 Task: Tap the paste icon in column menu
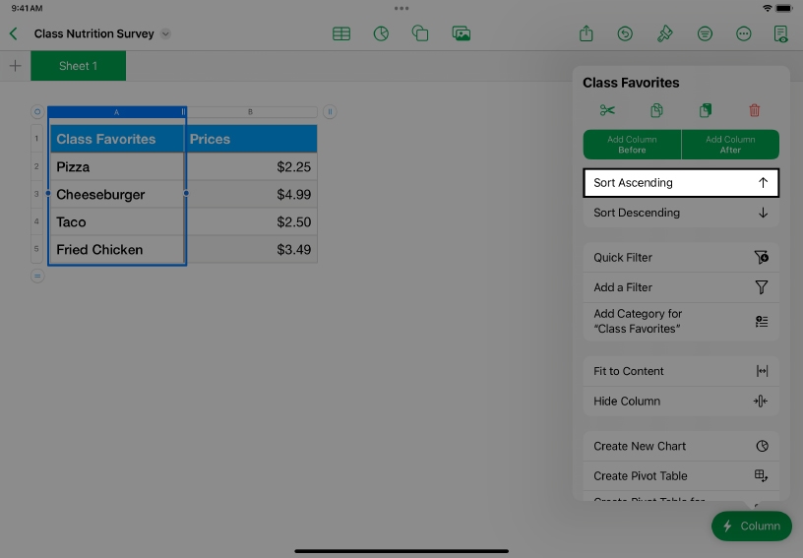pos(705,110)
